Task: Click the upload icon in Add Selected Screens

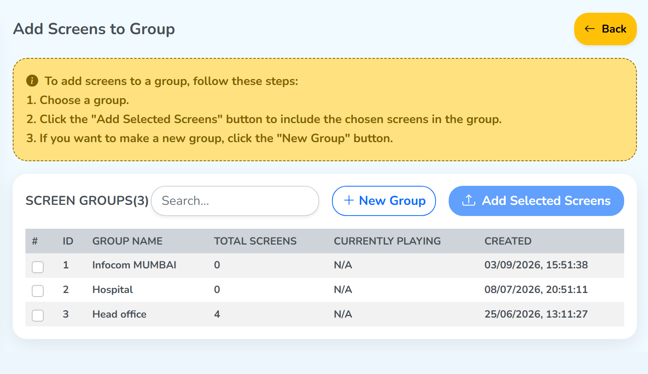Action: 469,200
